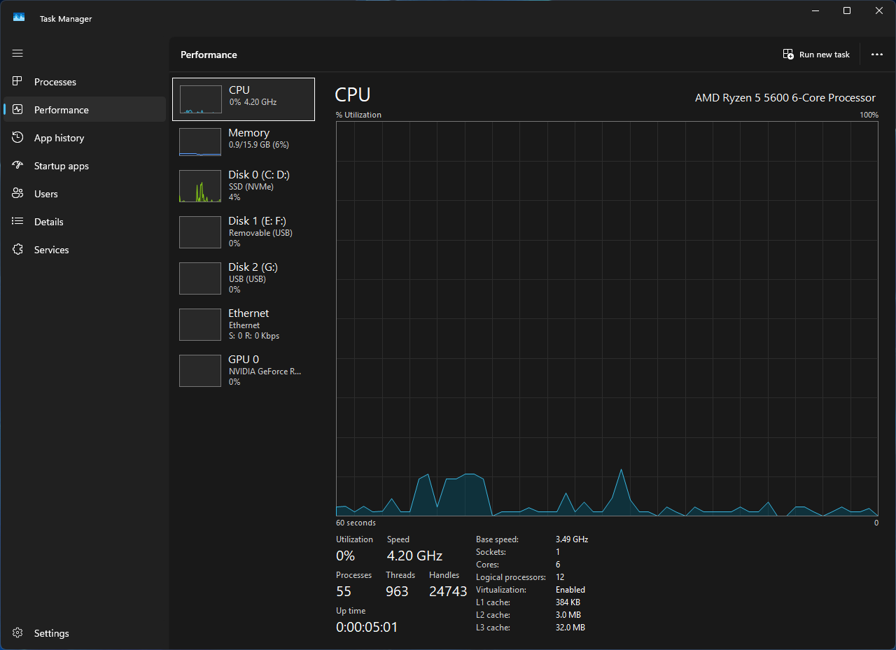Expand the navigation pane with the hamburger menu

click(x=17, y=53)
